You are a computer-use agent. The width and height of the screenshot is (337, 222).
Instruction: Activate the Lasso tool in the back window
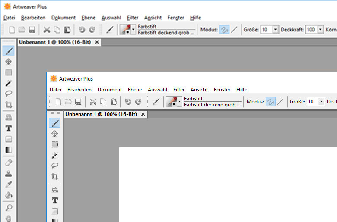9,94
